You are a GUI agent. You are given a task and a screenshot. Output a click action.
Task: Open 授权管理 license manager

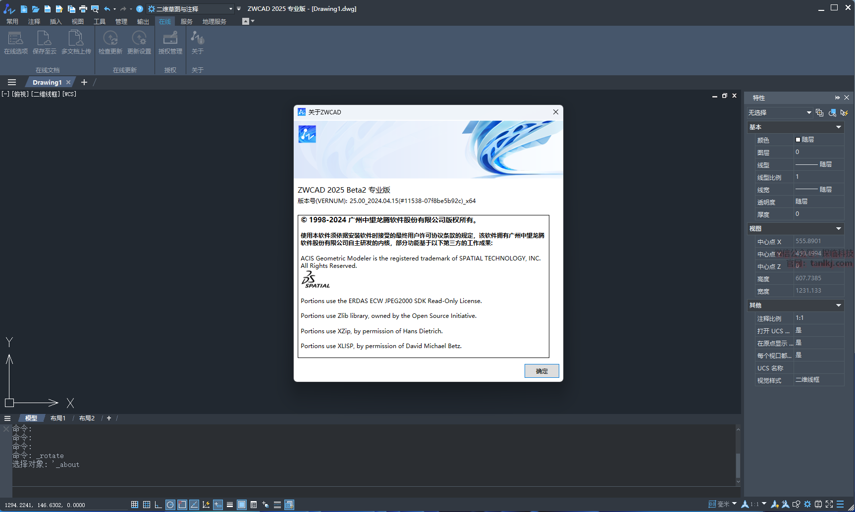pyautogui.click(x=170, y=43)
